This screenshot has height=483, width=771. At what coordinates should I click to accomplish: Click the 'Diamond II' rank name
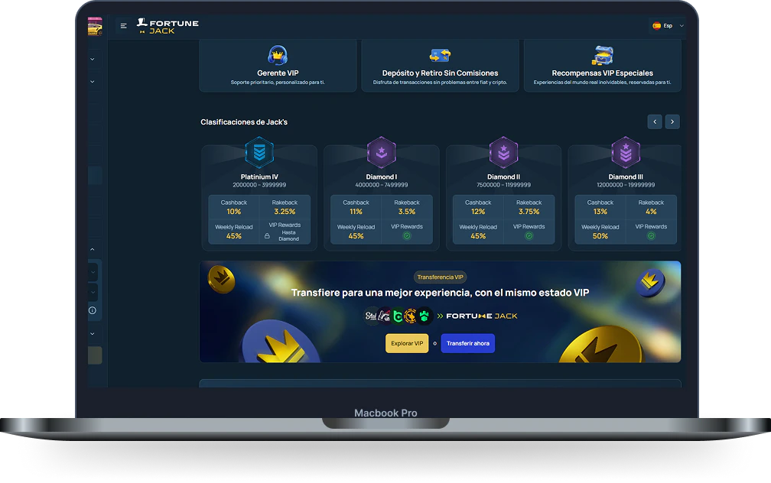[503, 177]
